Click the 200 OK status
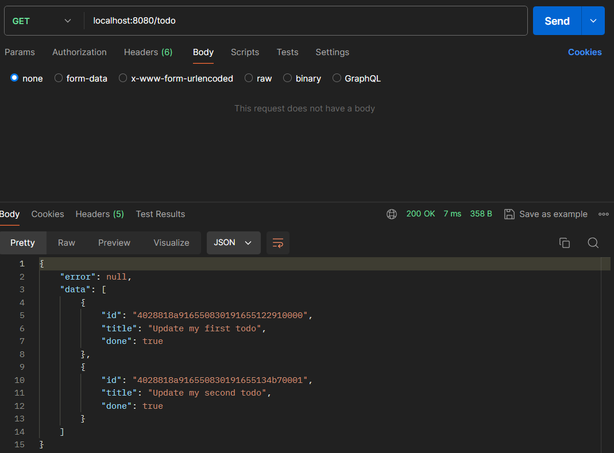The width and height of the screenshot is (614, 453). [x=420, y=214]
